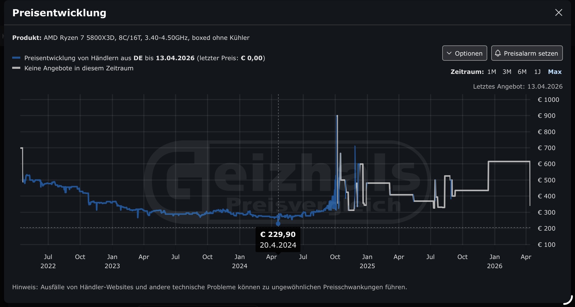Click the blue legend swatch for DE prices

point(16,58)
